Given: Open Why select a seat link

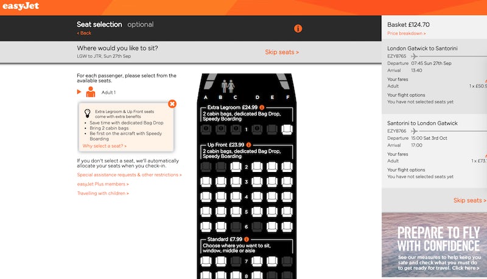Looking at the screenshot, I should point(104,146).
